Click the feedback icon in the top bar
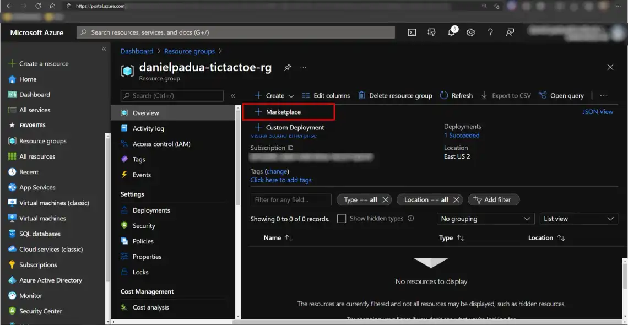This screenshot has height=325, width=628. click(x=510, y=32)
